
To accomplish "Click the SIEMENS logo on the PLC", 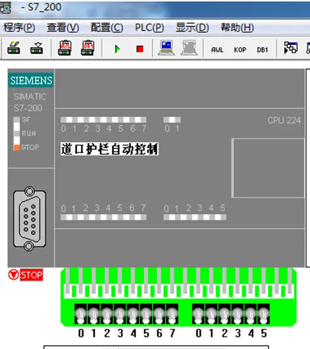I will pyautogui.click(x=31, y=80).
